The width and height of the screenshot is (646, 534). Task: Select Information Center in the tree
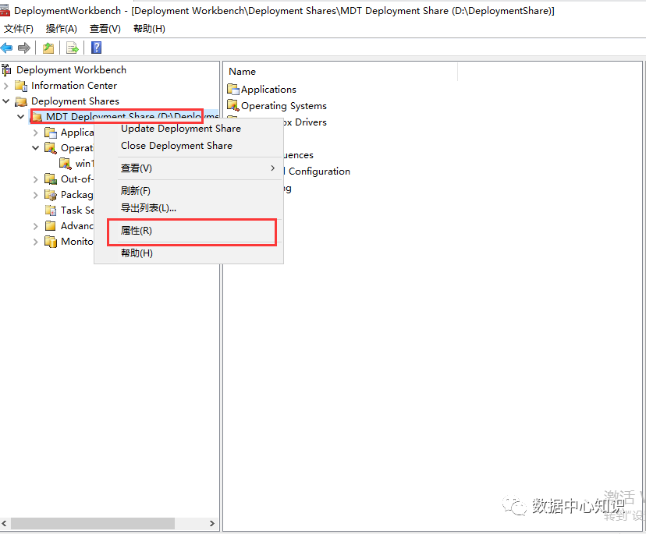(74, 86)
